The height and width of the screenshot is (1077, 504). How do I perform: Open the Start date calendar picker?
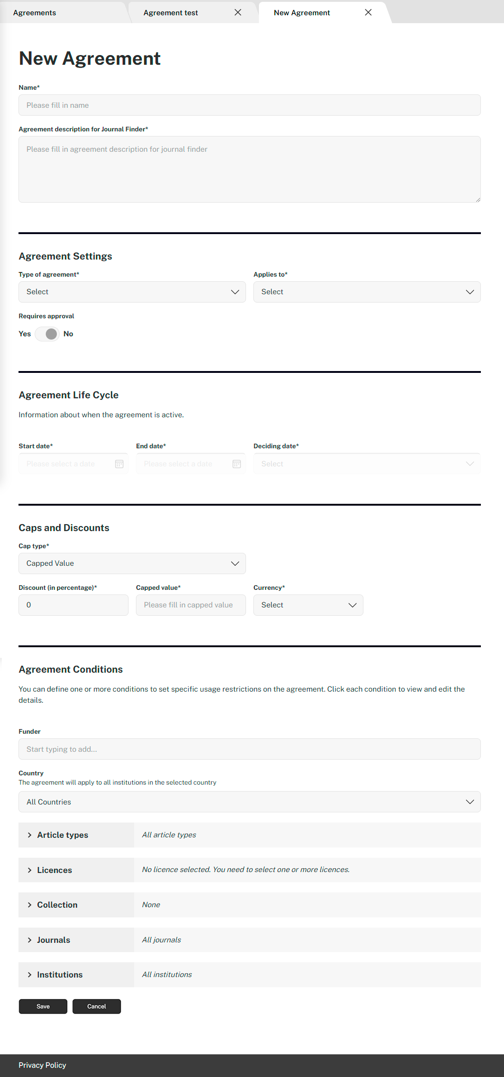point(119,464)
